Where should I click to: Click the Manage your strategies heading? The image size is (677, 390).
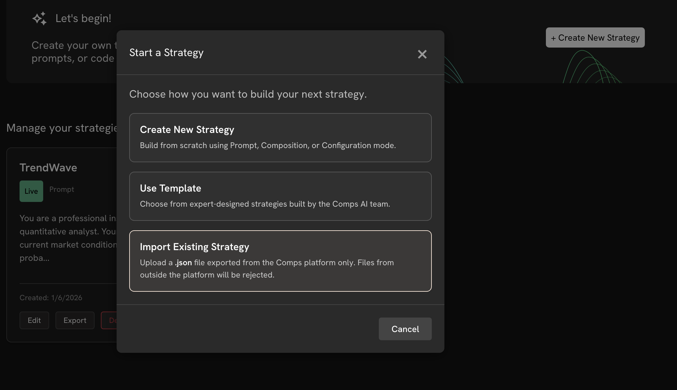[62, 128]
